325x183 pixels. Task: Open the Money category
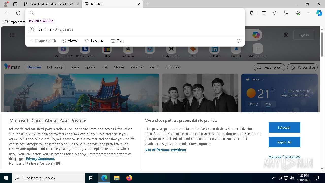point(119,67)
